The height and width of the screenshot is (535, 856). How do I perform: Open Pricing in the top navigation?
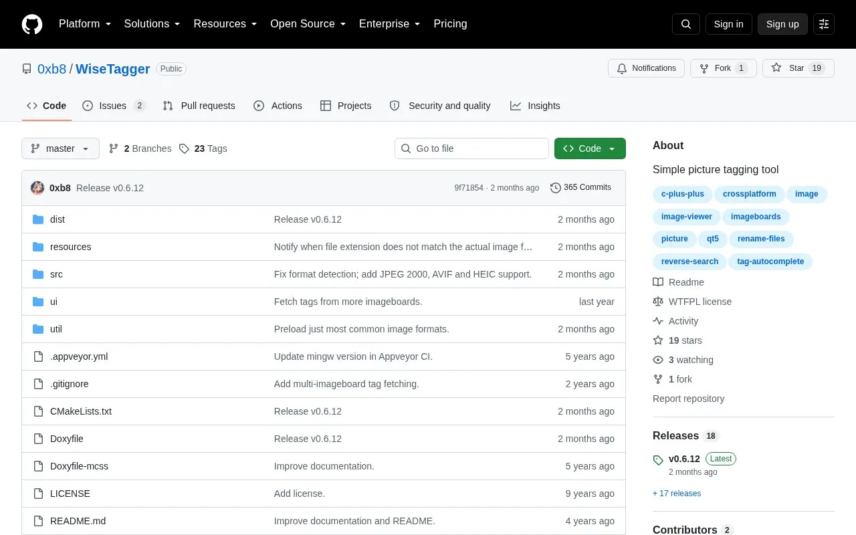pyautogui.click(x=450, y=24)
